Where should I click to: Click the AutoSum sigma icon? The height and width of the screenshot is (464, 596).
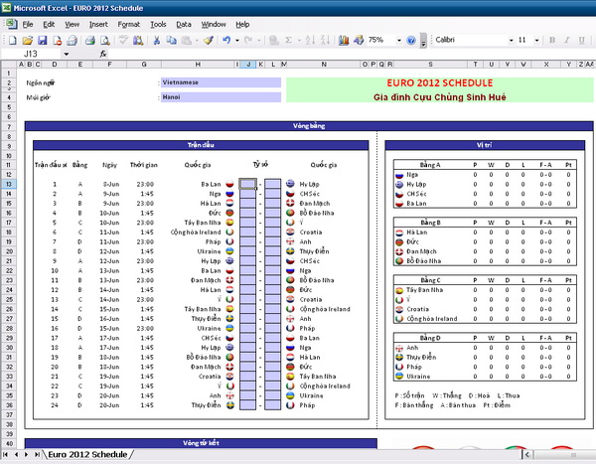click(x=288, y=40)
